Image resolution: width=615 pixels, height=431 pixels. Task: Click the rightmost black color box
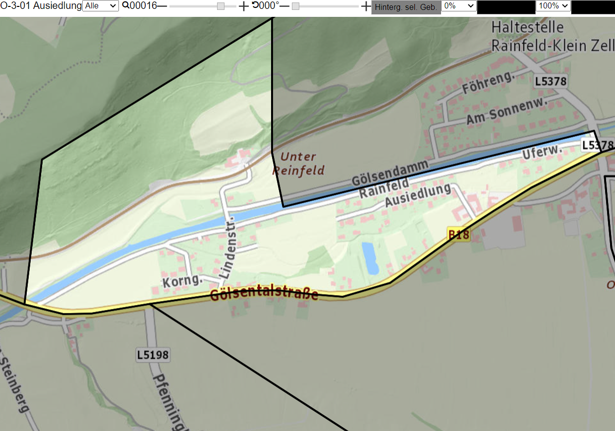point(593,7)
